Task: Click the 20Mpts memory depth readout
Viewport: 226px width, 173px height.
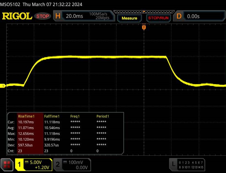Action: 102,18
